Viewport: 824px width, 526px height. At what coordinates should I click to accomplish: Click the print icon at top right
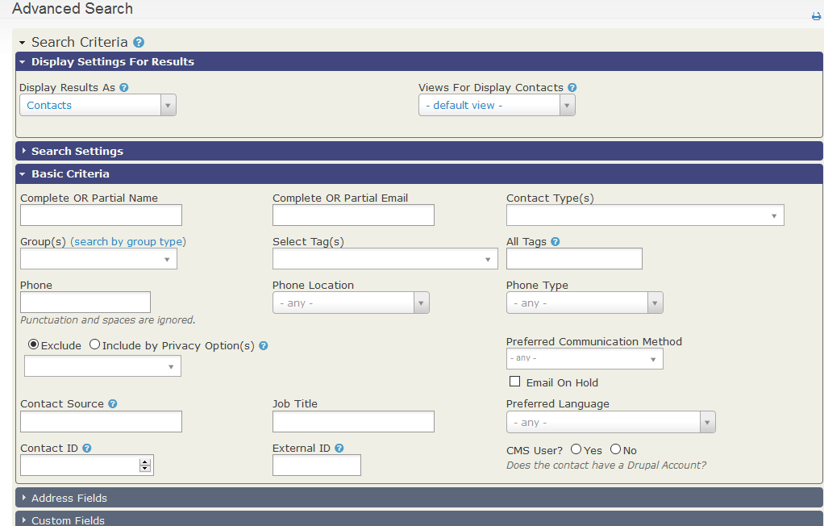pyautogui.click(x=815, y=15)
